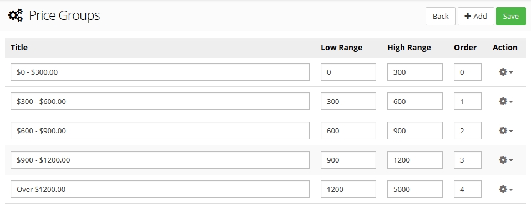This screenshot has height=214, width=531.
Task: Edit the title field '$0 - $300.00'
Action: pyautogui.click(x=160, y=72)
